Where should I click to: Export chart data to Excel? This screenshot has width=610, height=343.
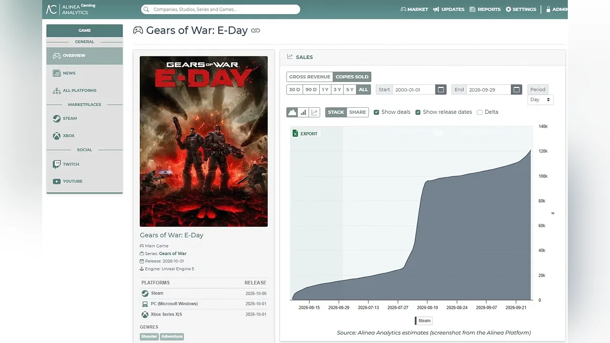[x=305, y=134]
